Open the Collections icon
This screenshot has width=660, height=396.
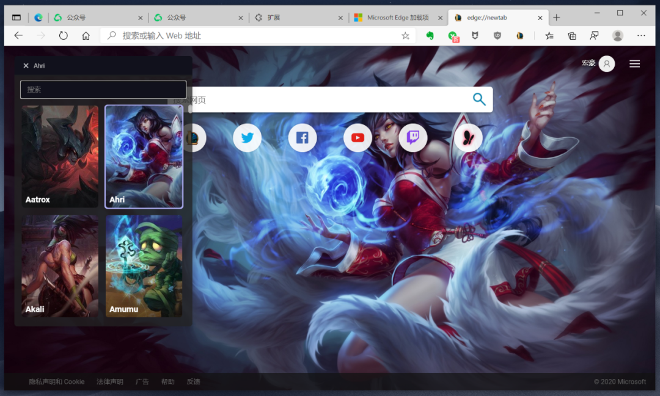[571, 36]
